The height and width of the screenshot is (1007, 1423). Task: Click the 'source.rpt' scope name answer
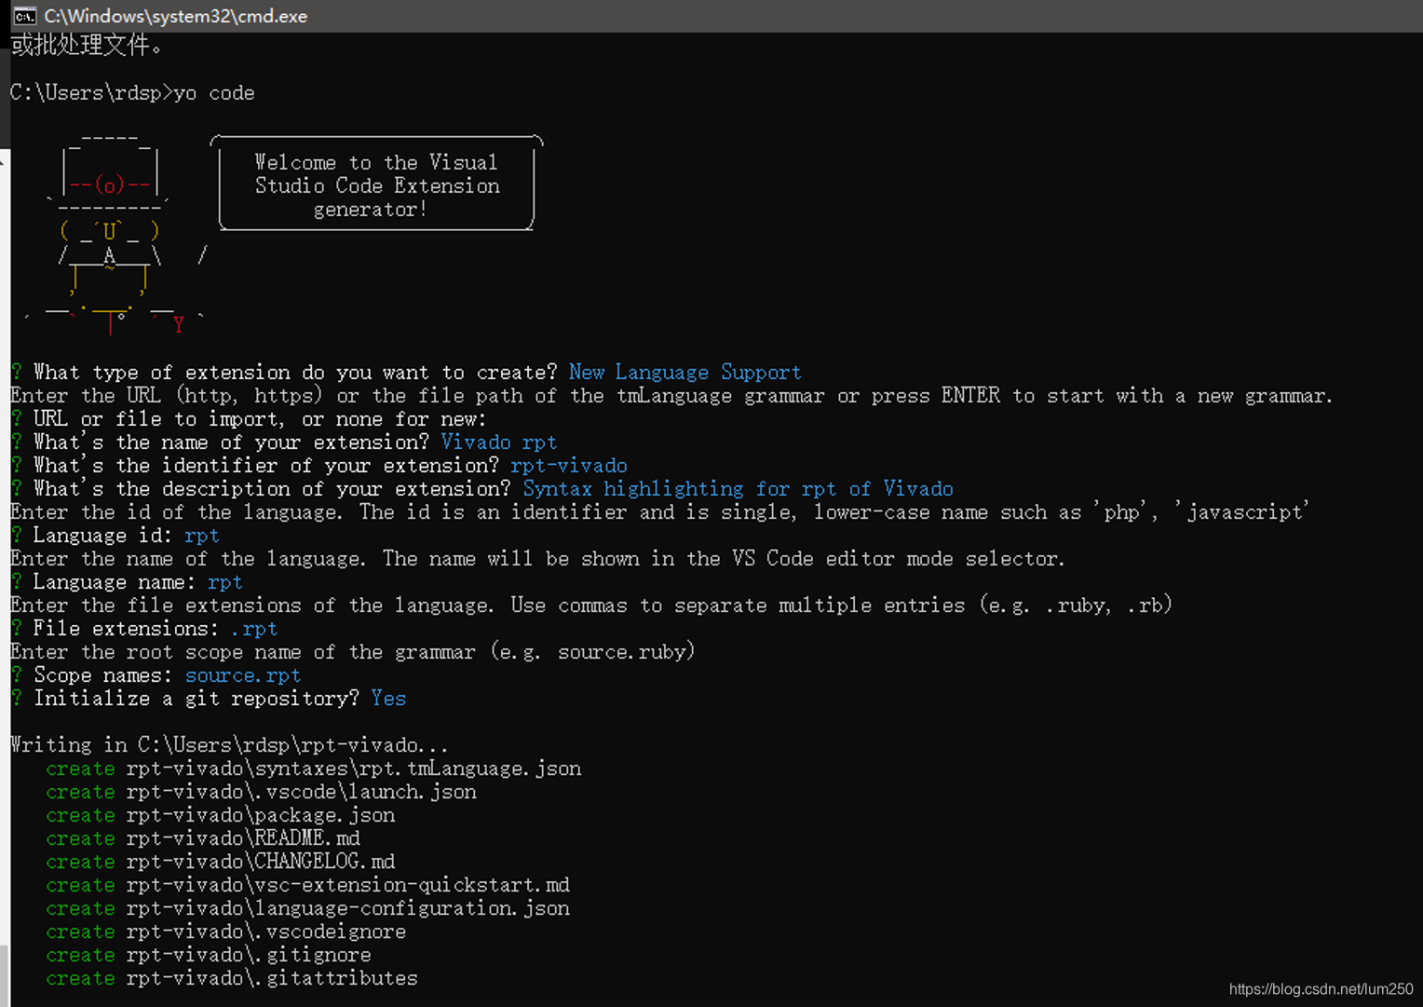[242, 675]
